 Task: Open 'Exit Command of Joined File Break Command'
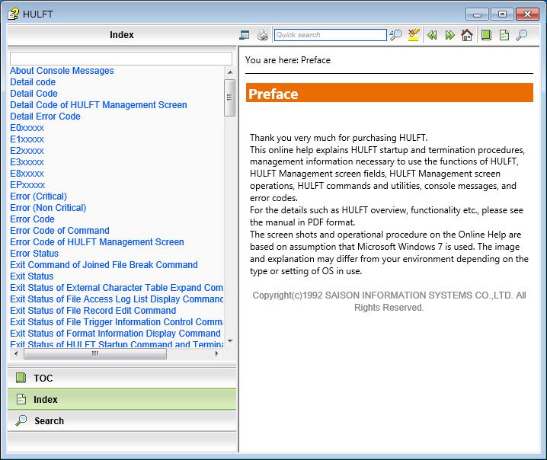(x=104, y=265)
